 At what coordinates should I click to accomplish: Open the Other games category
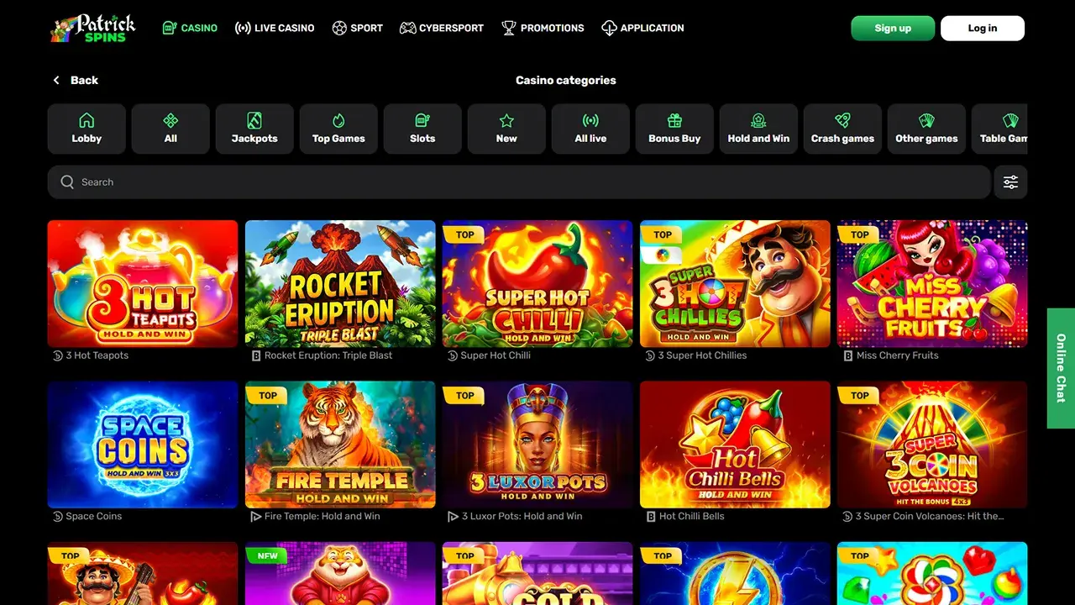coord(926,129)
